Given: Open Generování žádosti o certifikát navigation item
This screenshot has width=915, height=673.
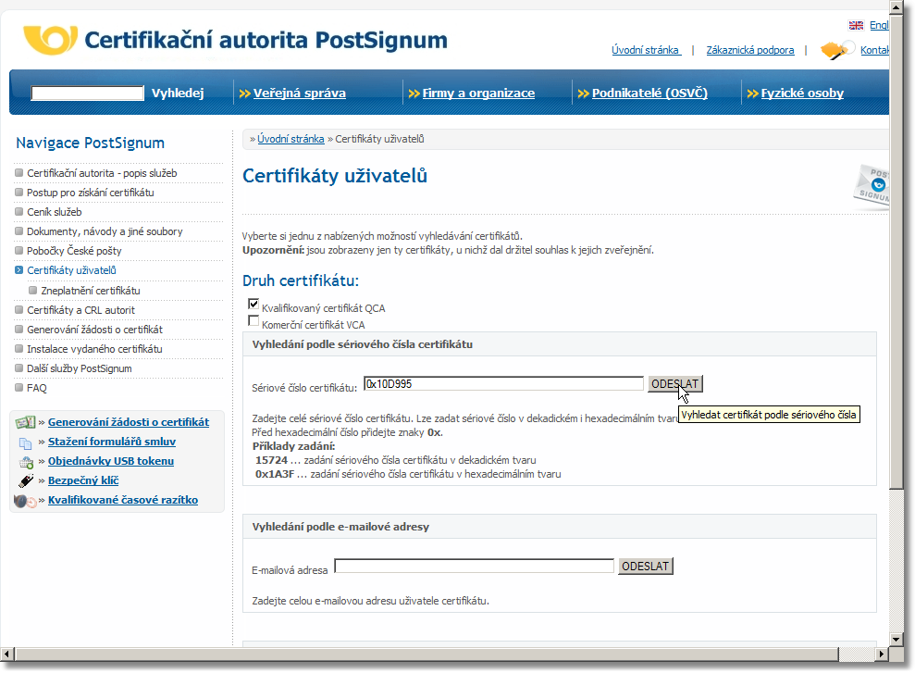Looking at the screenshot, I should tap(94, 330).
